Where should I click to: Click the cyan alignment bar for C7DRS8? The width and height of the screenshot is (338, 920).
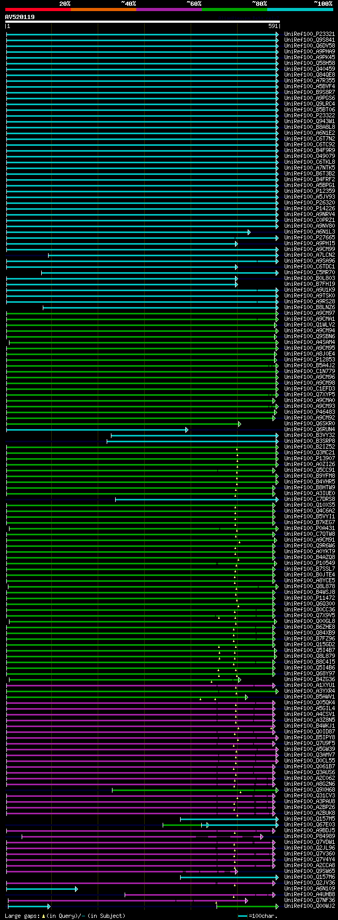coord(196,499)
